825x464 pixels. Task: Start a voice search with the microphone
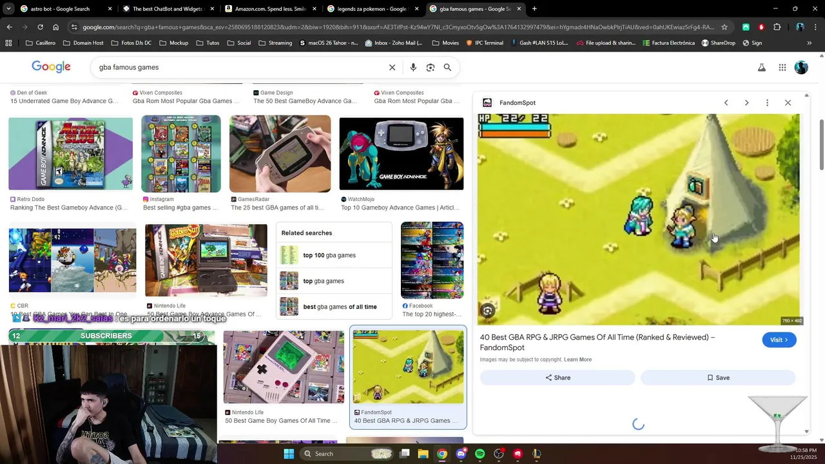tap(413, 67)
